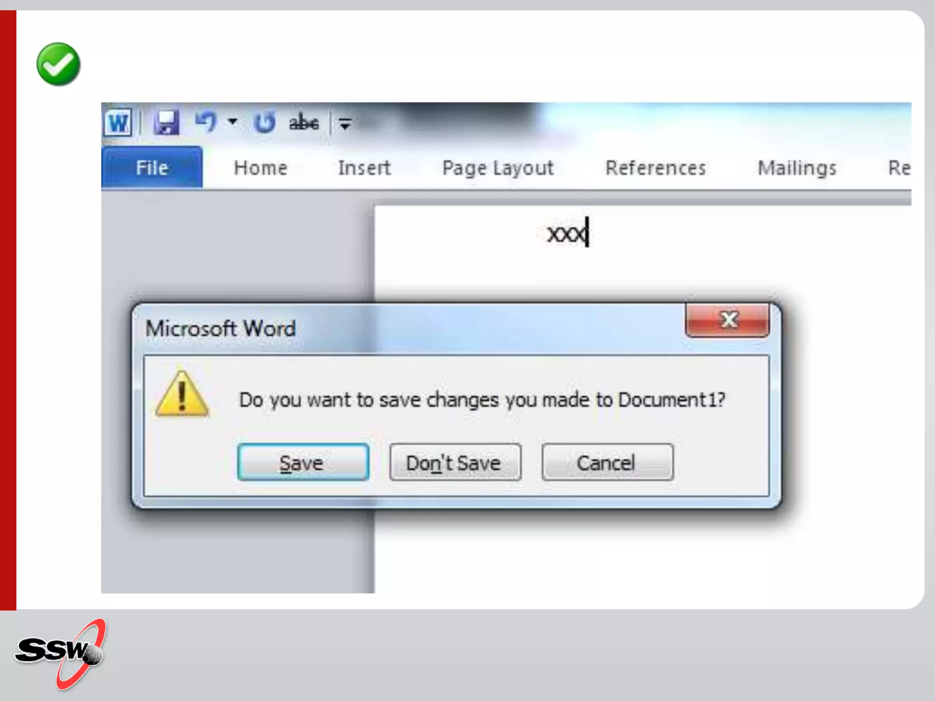Click the green checkmark icon
The height and width of the screenshot is (701, 935).
58,64
